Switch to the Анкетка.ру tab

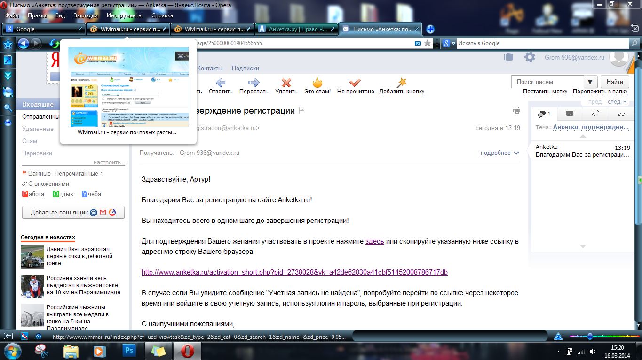click(296, 29)
